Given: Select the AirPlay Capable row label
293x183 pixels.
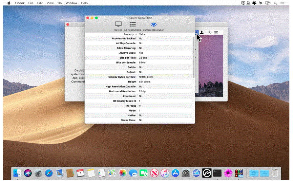Looking at the screenshot, I should coord(126,43).
